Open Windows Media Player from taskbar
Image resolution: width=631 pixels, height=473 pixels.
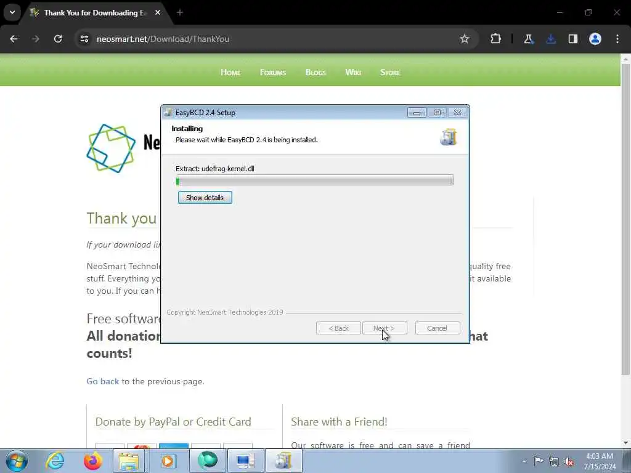tap(168, 461)
